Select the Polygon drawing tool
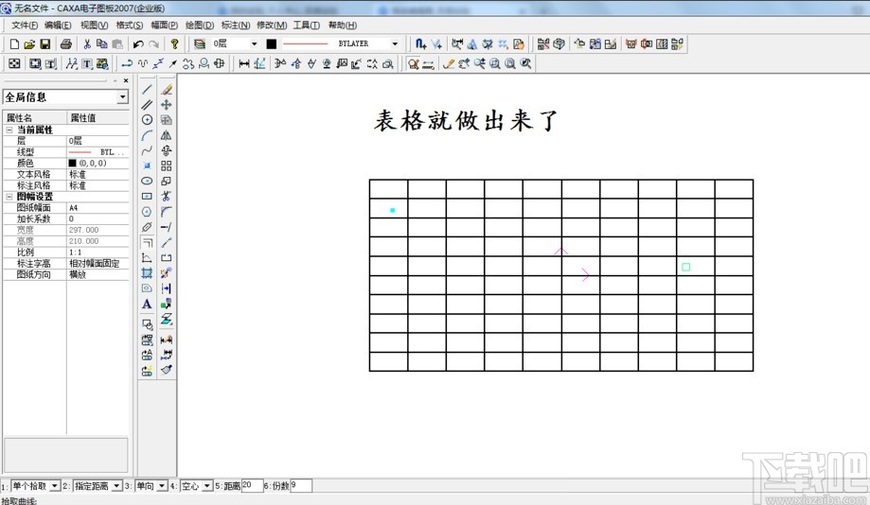The width and height of the screenshot is (870, 505). pyautogui.click(x=147, y=212)
